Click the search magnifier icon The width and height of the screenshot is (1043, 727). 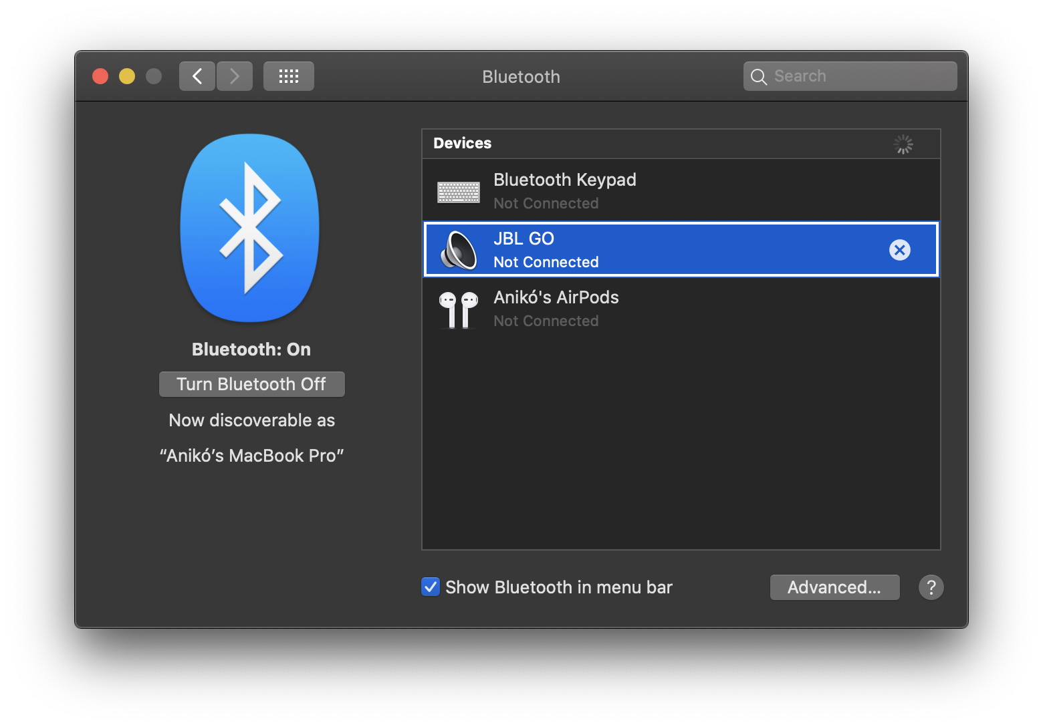758,77
